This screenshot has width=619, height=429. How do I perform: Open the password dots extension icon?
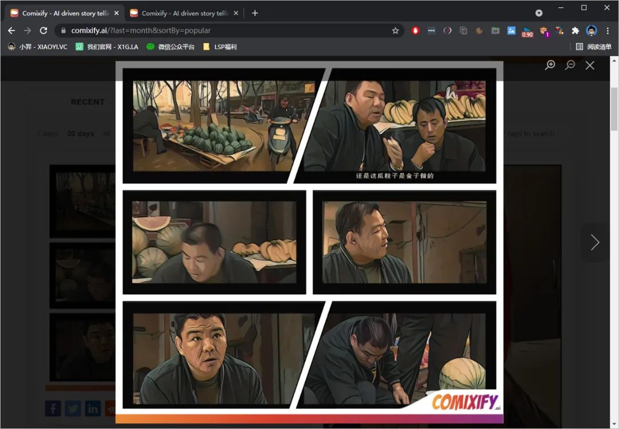coord(431,30)
